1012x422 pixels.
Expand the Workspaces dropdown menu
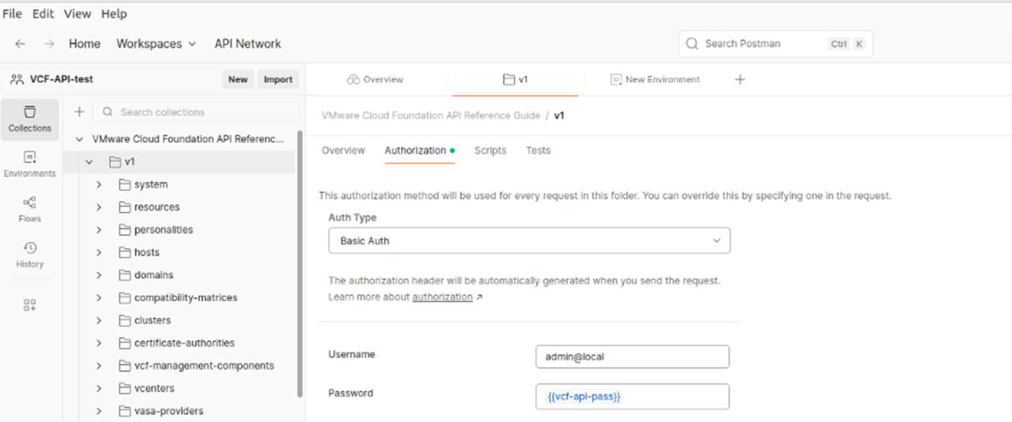click(156, 43)
